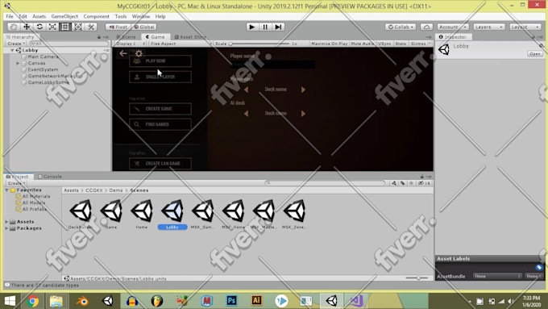Click the Play button

point(251,27)
